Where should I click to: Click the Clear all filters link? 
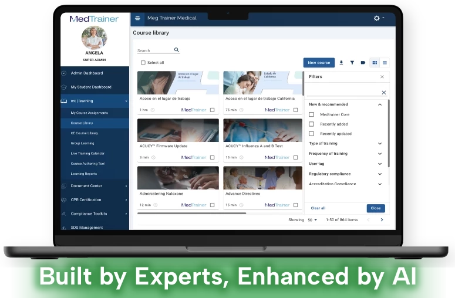pyautogui.click(x=318, y=208)
